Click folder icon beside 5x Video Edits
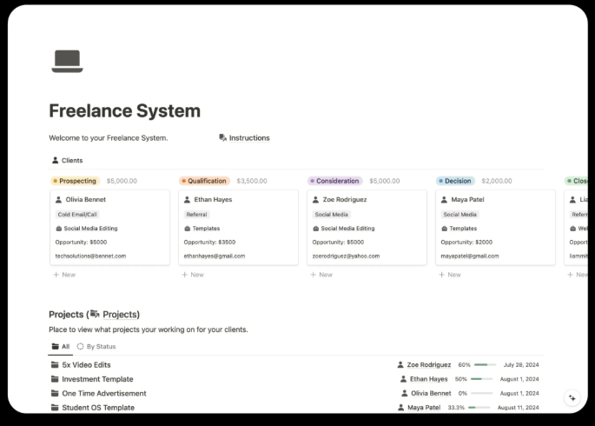Image resolution: width=595 pixels, height=426 pixels. click(x=55, y=364)
